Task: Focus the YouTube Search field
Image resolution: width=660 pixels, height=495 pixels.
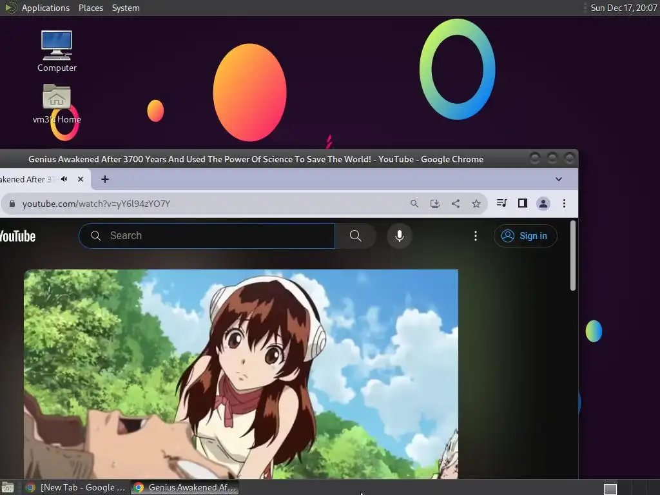Action: [207, 236]
